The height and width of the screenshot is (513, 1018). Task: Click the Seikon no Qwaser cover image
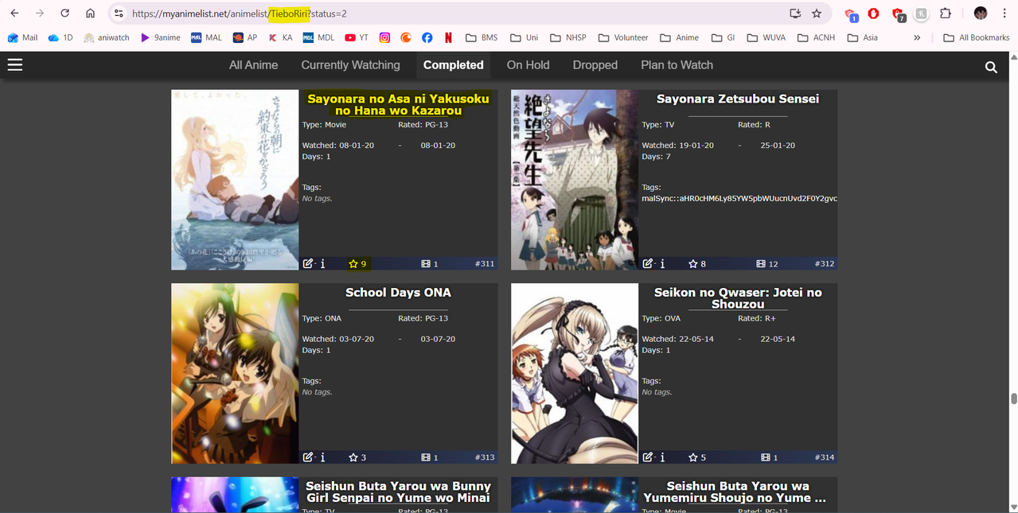tap(575, 374)
